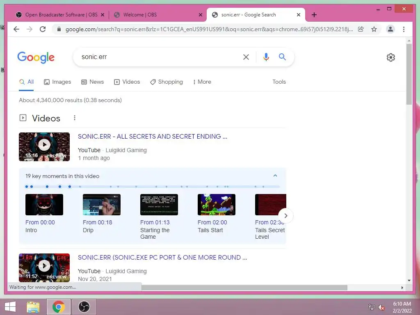Click Chrome icon in taskbar
This screenshot has width=420, height=315.
(x=59, y=307)
